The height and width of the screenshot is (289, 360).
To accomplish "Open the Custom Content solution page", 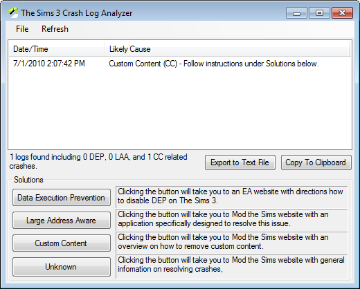I will (x=62, y=243).
